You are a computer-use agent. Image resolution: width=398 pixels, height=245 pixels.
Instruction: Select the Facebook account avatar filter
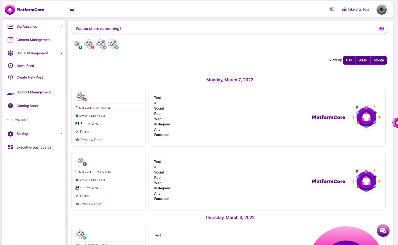(77, 44)
